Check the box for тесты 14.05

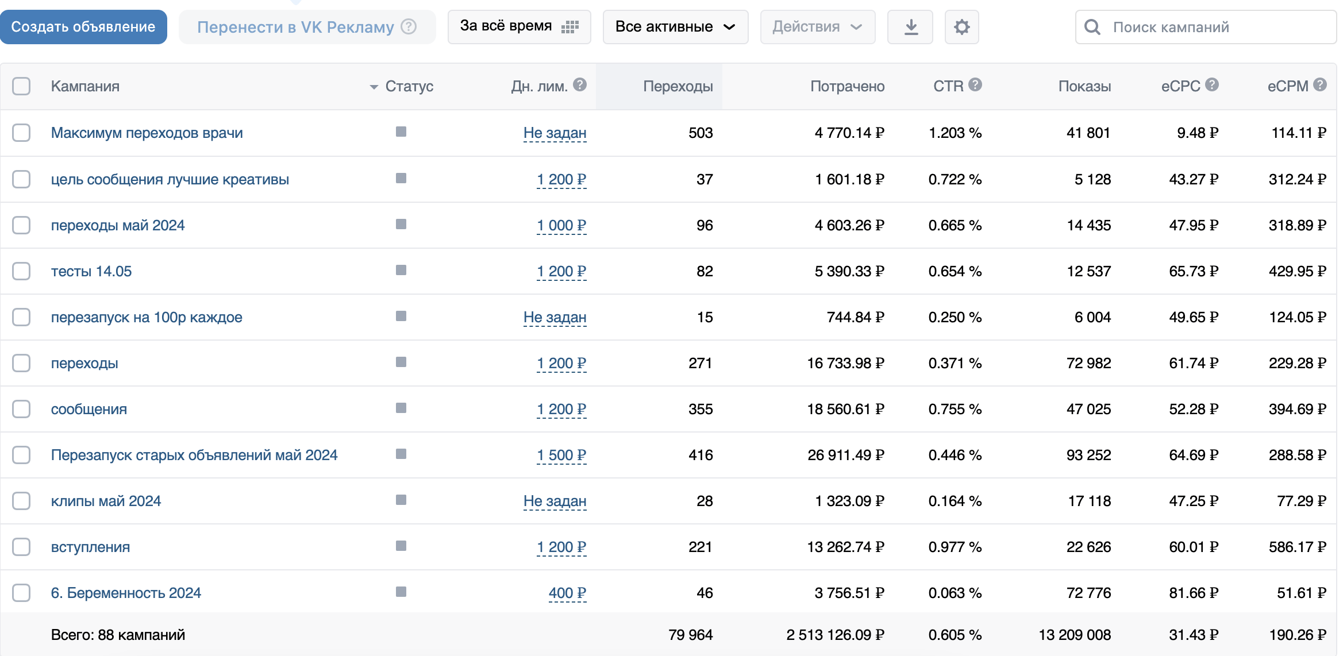(21, 271)
